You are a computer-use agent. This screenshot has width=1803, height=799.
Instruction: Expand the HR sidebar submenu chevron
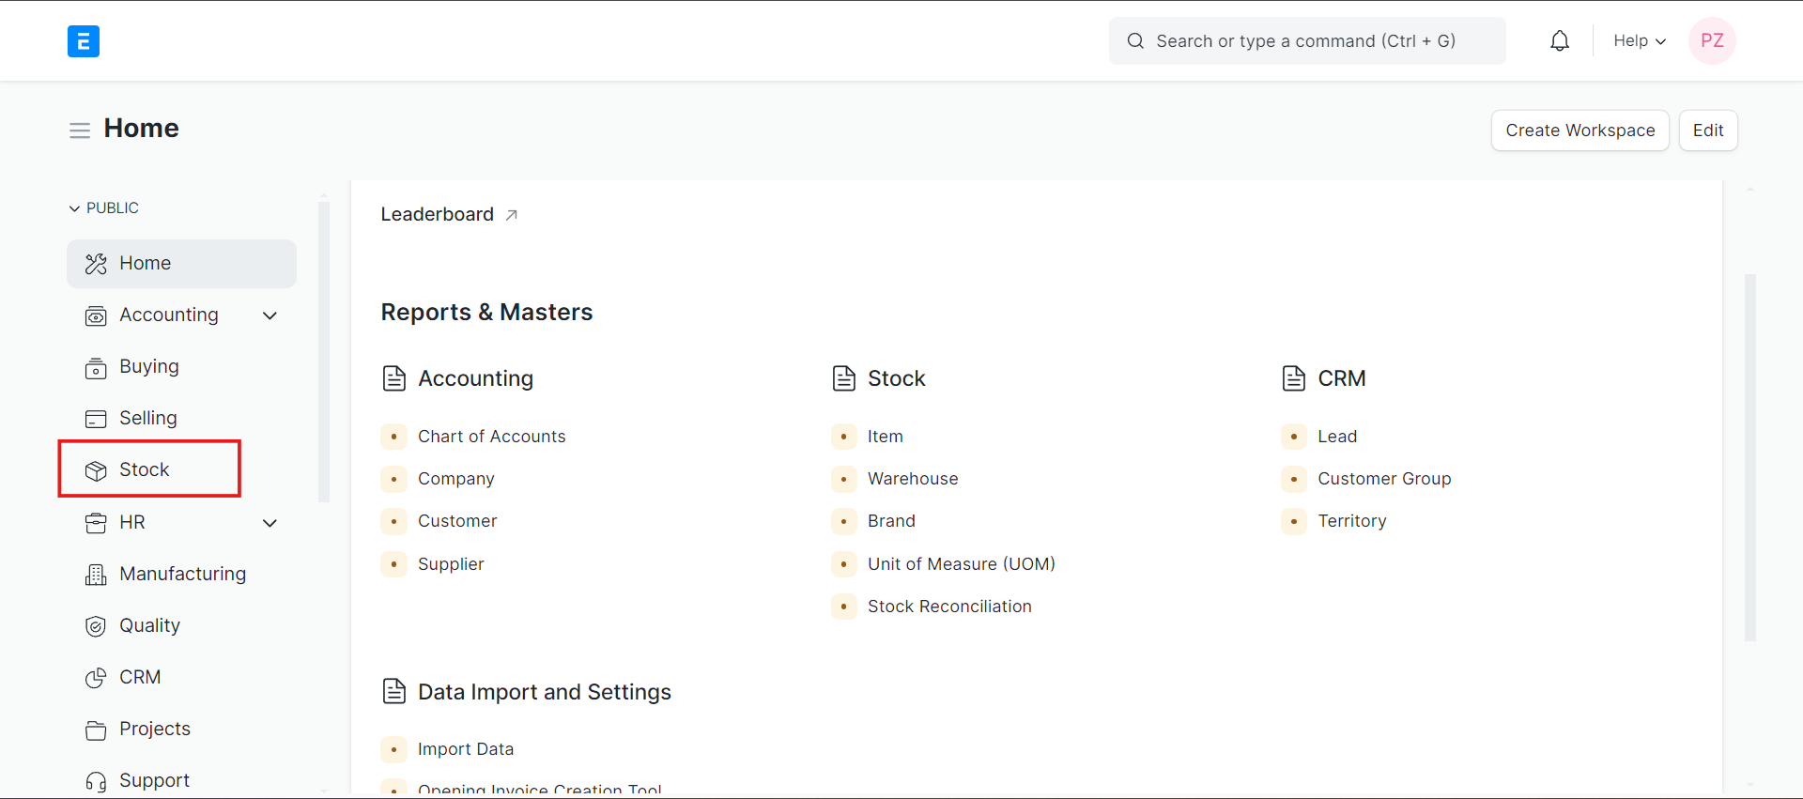coord(270,523)
